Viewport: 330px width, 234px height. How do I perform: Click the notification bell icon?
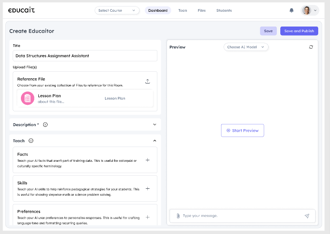tap(292, 10)
